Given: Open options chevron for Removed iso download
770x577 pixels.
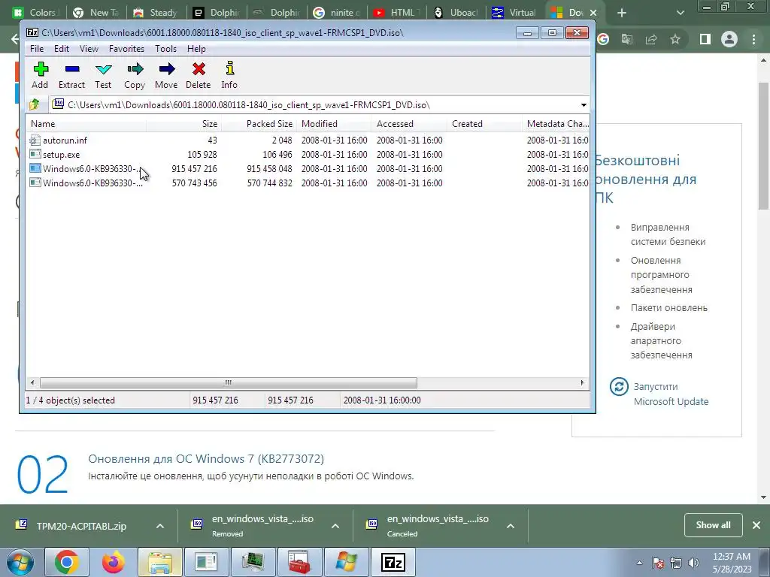Looking at the screenshot, I should pos(335,526).
